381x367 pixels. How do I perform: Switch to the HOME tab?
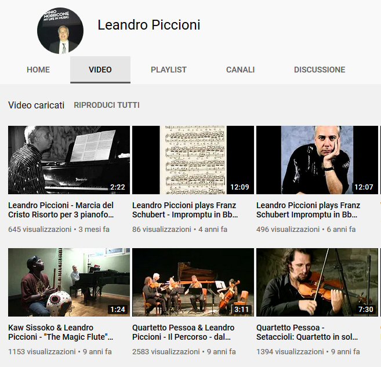click(x=38, y=70)
